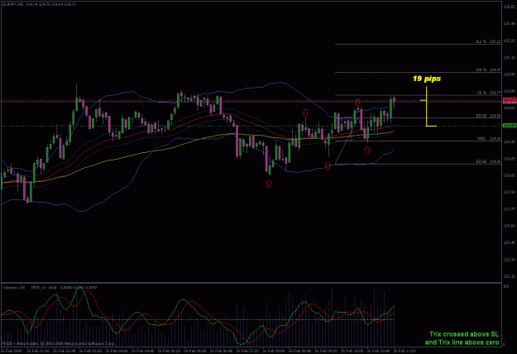Select the yellow pip measurement bracket line
The width and height of the screenshot is (517, 354).
point(427,107)
